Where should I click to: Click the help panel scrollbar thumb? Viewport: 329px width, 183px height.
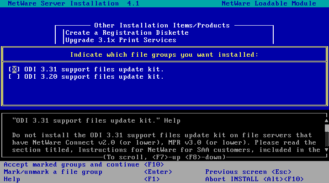pos(327,128)
